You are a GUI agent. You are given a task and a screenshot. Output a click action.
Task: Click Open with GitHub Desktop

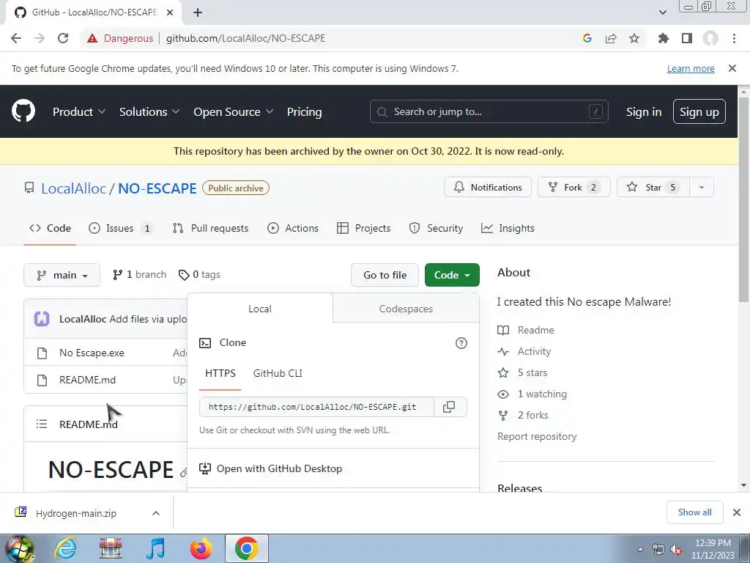click(270, 468)
